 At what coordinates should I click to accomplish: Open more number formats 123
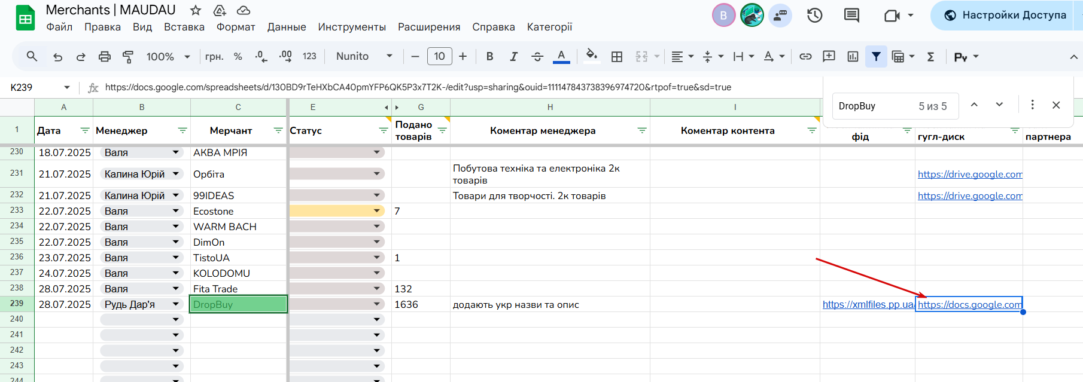click(x=309, y=56)
